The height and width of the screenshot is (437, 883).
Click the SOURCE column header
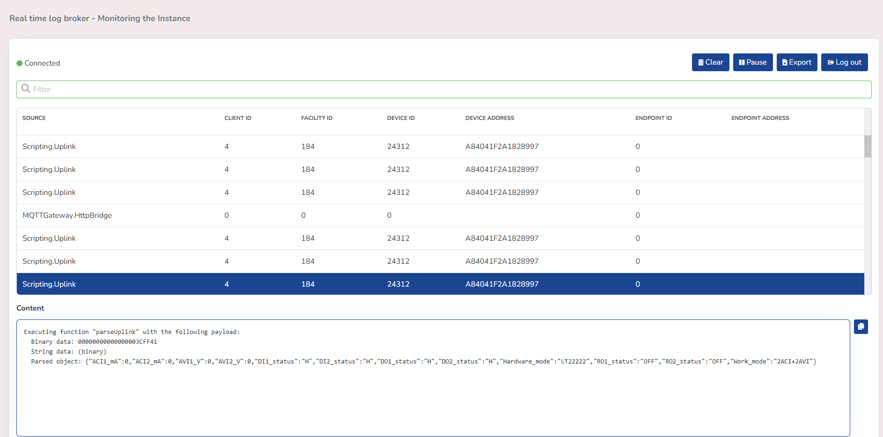[x=34, y=118]
